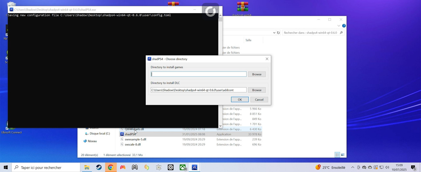This screenshot has width=421, height=172.
Task: Click the shadPS4 file's application icon
Action: coord(122,134)
